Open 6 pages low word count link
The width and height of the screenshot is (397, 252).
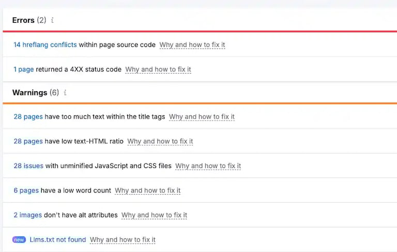tap(26, 190)
